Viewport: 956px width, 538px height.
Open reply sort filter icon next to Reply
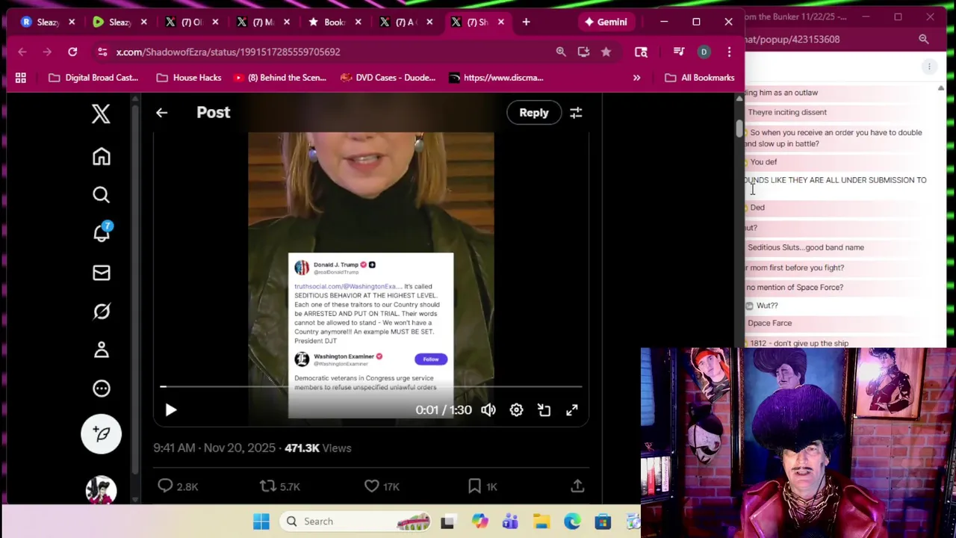point(576,113)
